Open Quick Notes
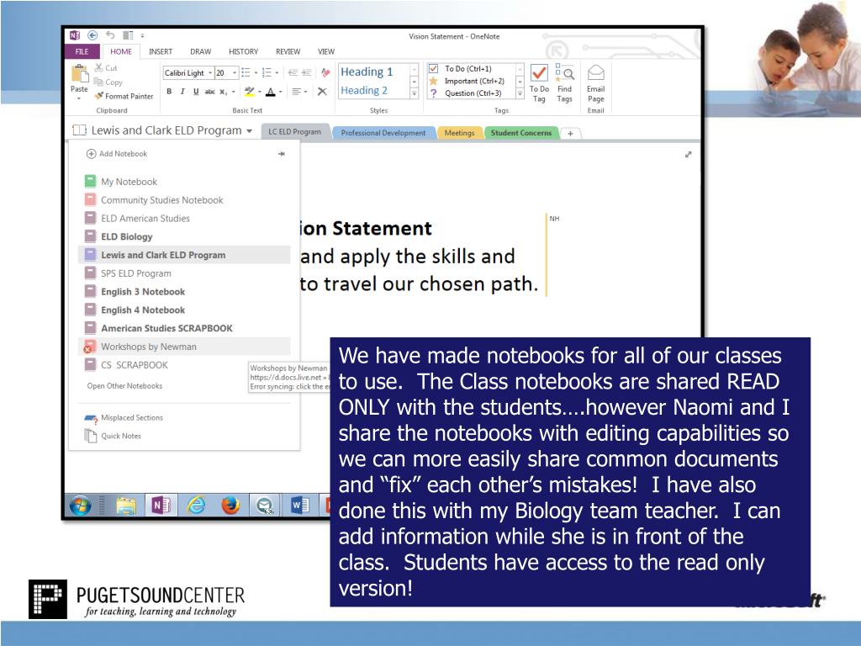 tap(114, 436)
